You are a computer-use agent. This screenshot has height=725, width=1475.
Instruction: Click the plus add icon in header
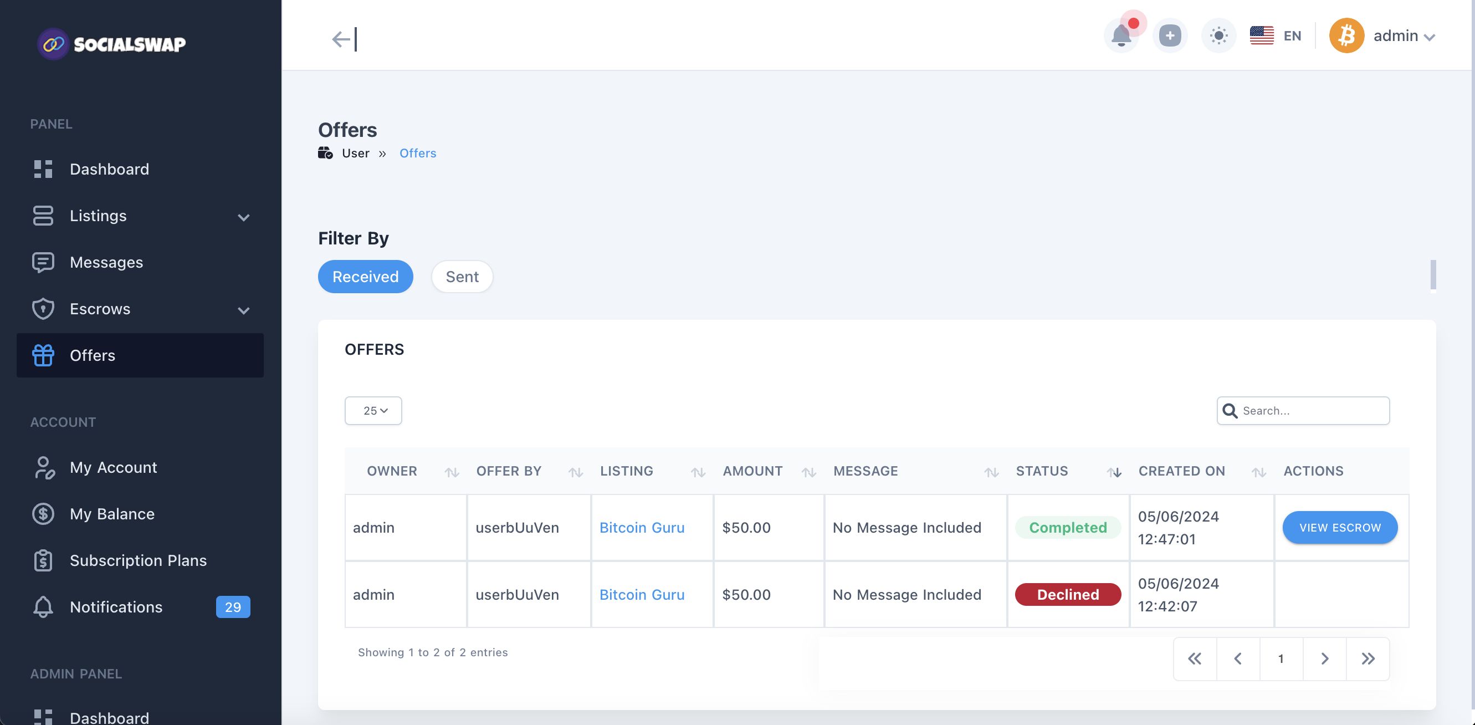pyautogui.click(x=1170, y=35)
